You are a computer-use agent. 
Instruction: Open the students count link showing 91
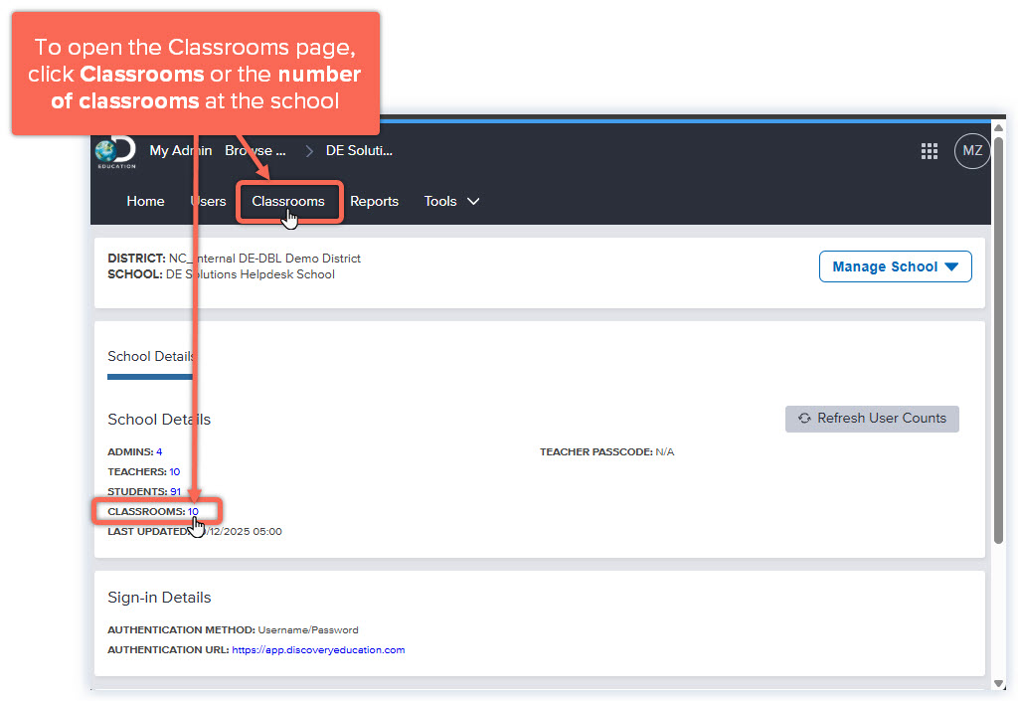click(x=176, y=491)
